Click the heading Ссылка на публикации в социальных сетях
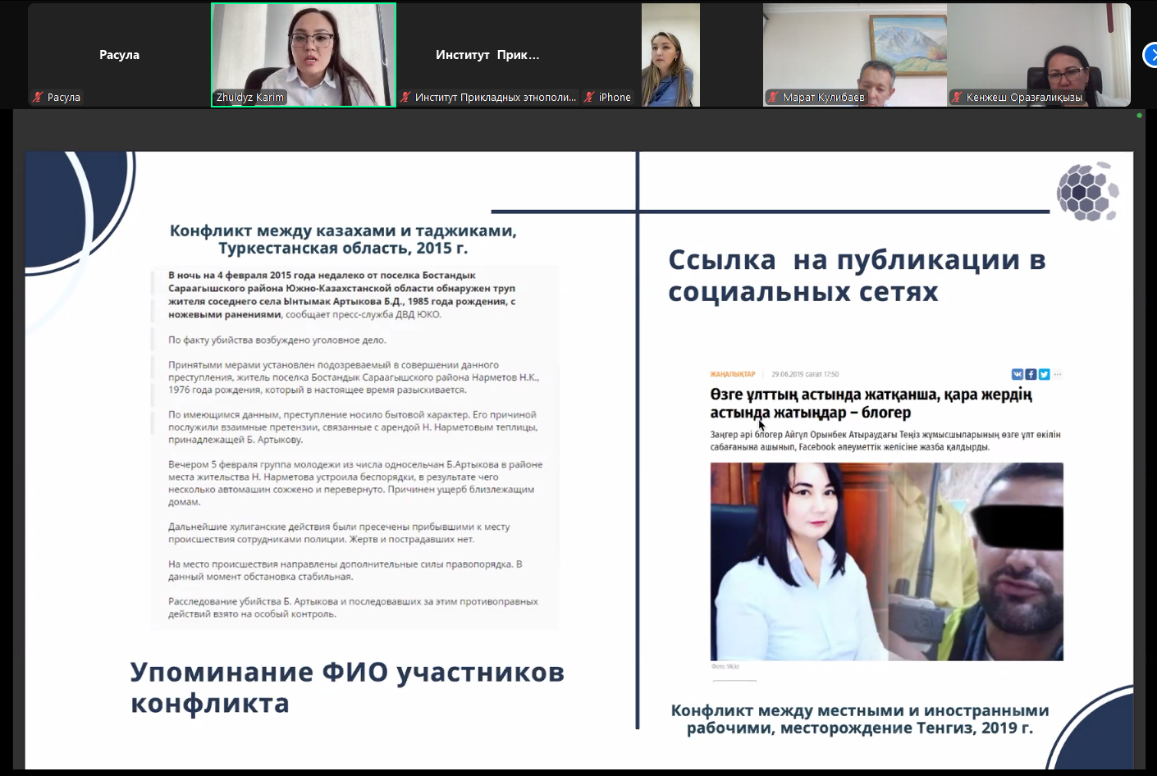 (x=857, y=276)
